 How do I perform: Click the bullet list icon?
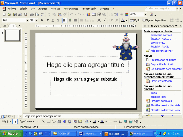92,20
